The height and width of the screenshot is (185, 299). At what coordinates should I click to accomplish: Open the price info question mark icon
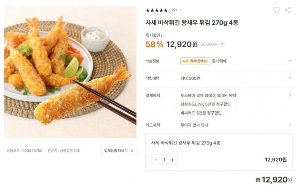point(222,44)
